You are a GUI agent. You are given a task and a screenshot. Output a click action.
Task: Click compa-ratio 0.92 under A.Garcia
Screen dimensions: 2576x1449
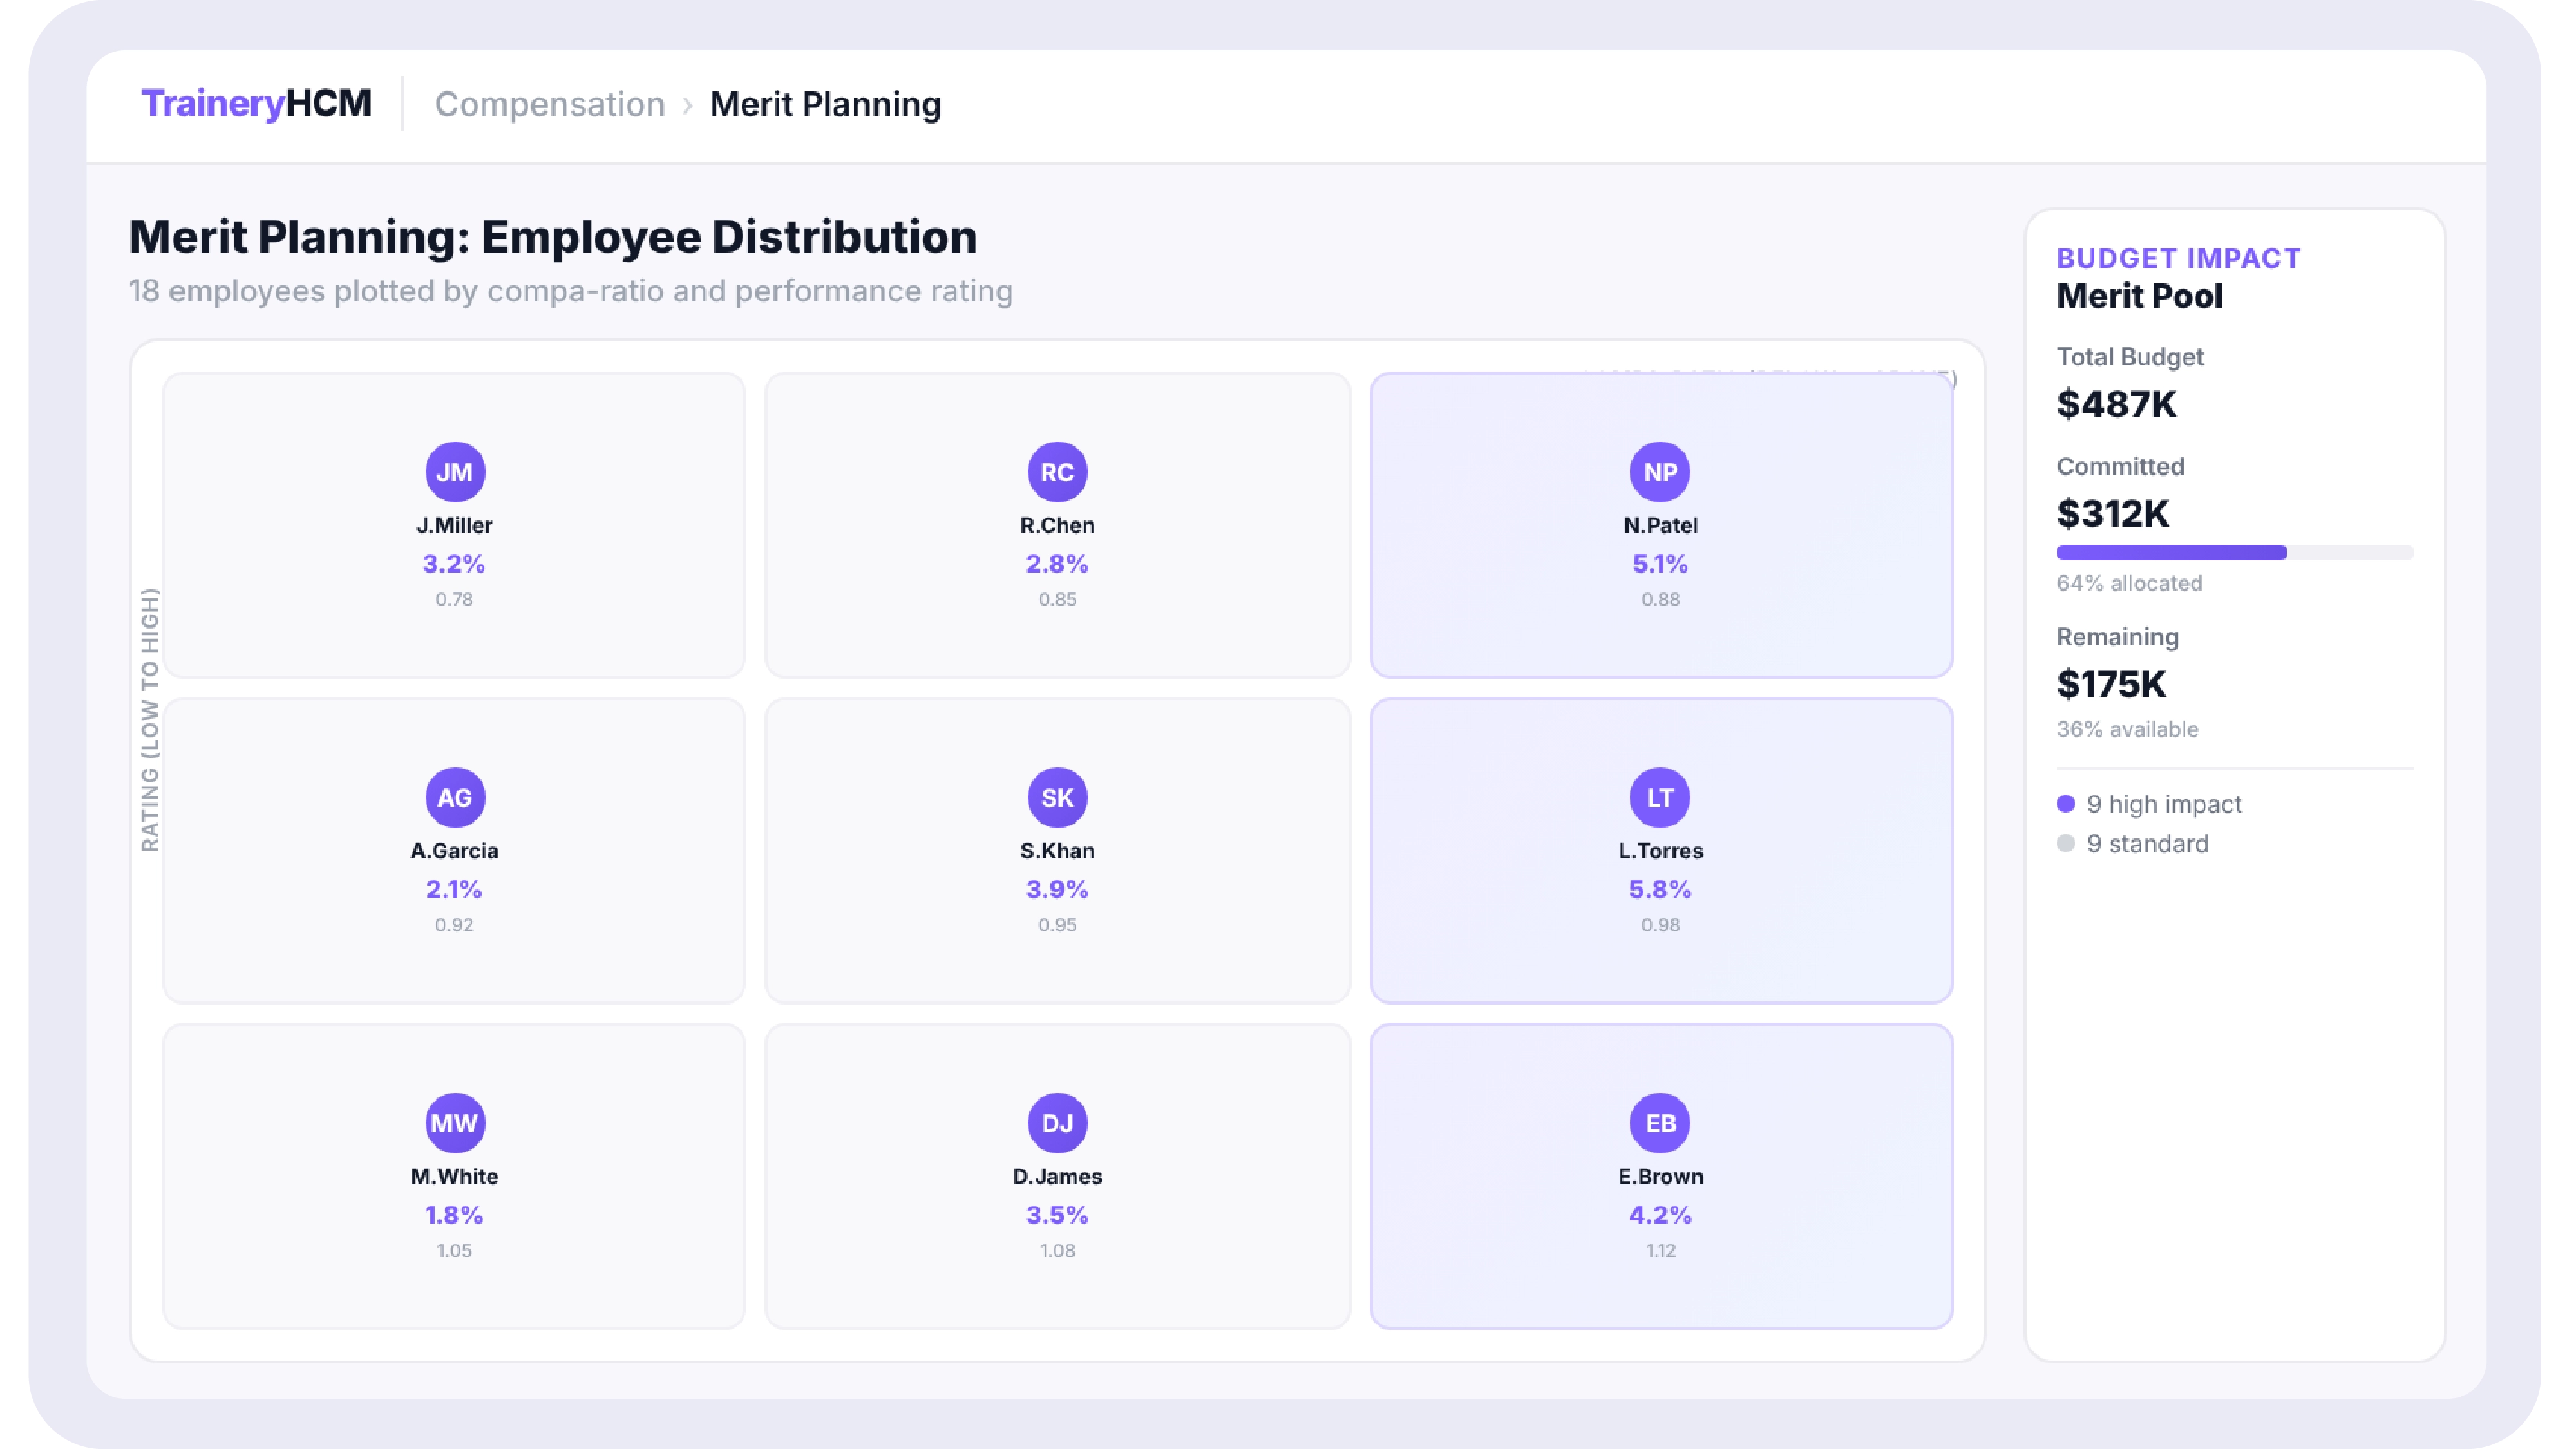pos(454,925)
